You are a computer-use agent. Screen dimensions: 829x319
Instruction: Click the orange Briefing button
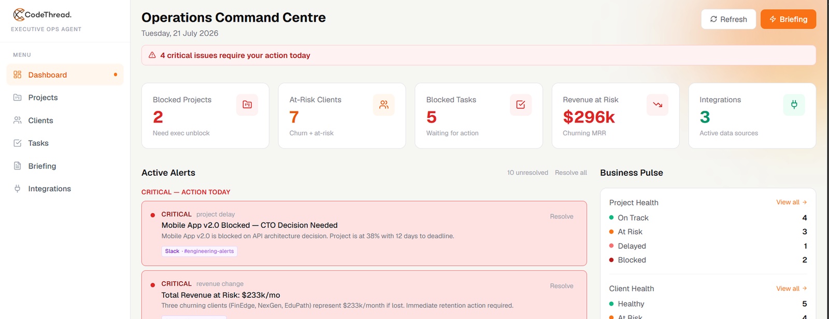click(x=788, y=19)
